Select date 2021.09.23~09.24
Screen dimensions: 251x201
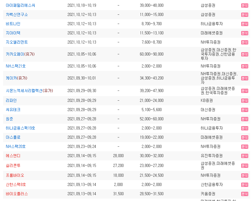coord(82,146)
